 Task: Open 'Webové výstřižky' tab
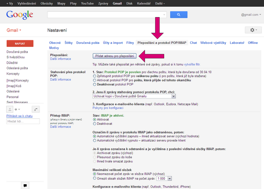pyautogui.click(x=213, y=43)
